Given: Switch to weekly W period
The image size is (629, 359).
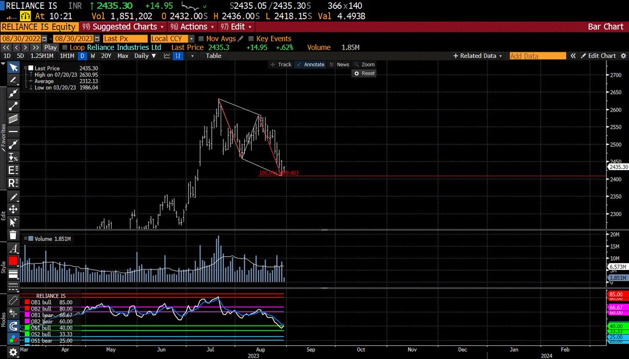Looking at the screenshot, I should coord(93,55).
